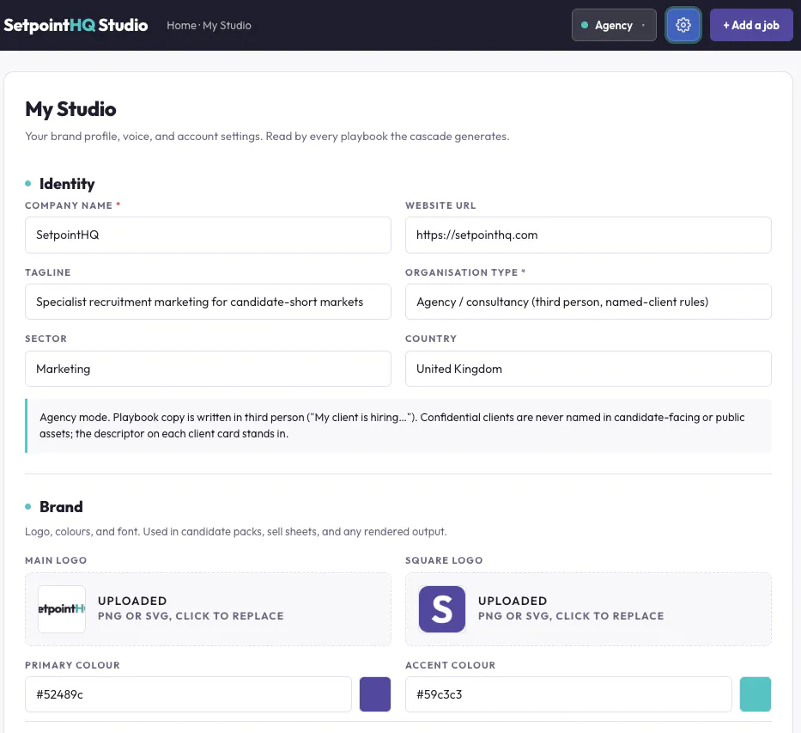Edit the Accent Colour hex field
Screen dimensions: 801x733
pyautogui.click(x=568, y=694)
